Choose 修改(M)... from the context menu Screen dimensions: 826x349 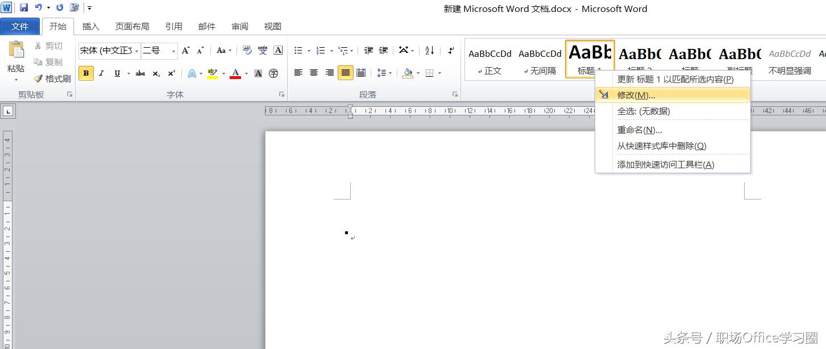tap(636, 95)
